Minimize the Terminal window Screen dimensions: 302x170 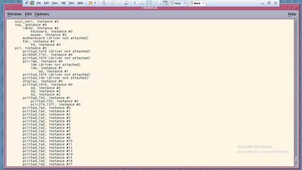pos(291,8)
